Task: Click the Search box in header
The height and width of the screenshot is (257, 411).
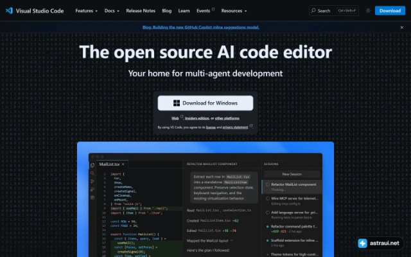Action: (334, 10)
